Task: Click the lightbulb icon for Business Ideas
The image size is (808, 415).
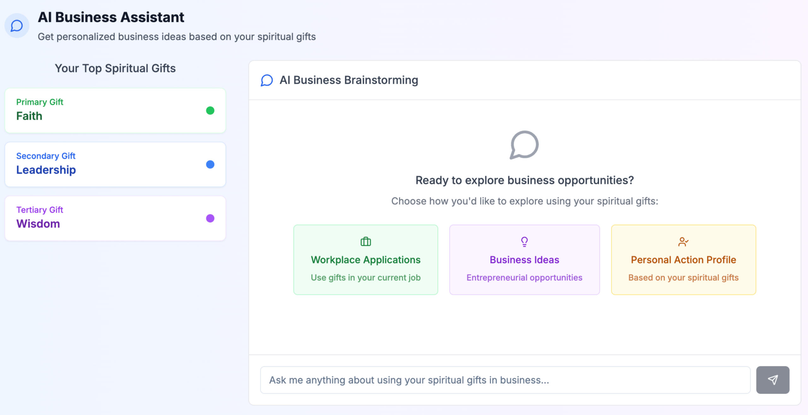Action: click(x=524, y=242)
